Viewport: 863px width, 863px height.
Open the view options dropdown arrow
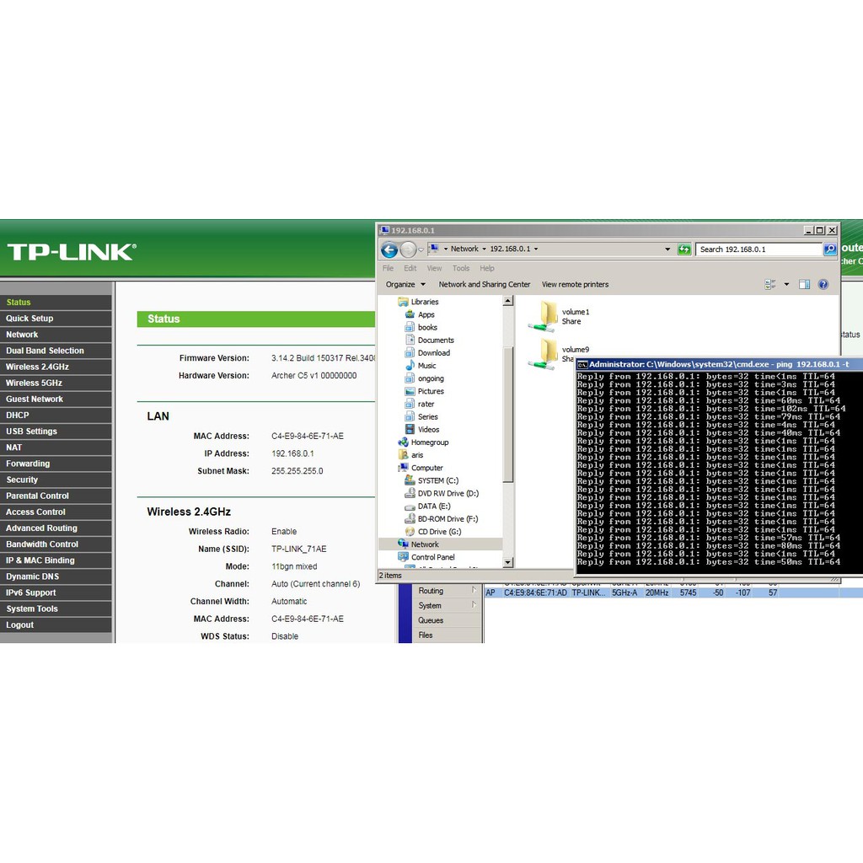786,285
